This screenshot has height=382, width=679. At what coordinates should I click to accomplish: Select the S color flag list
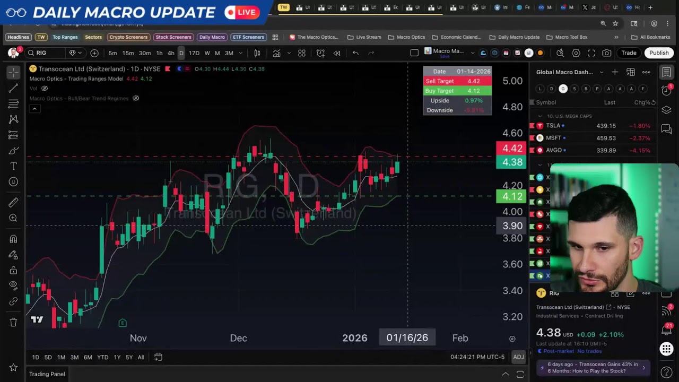pos(574,89)
